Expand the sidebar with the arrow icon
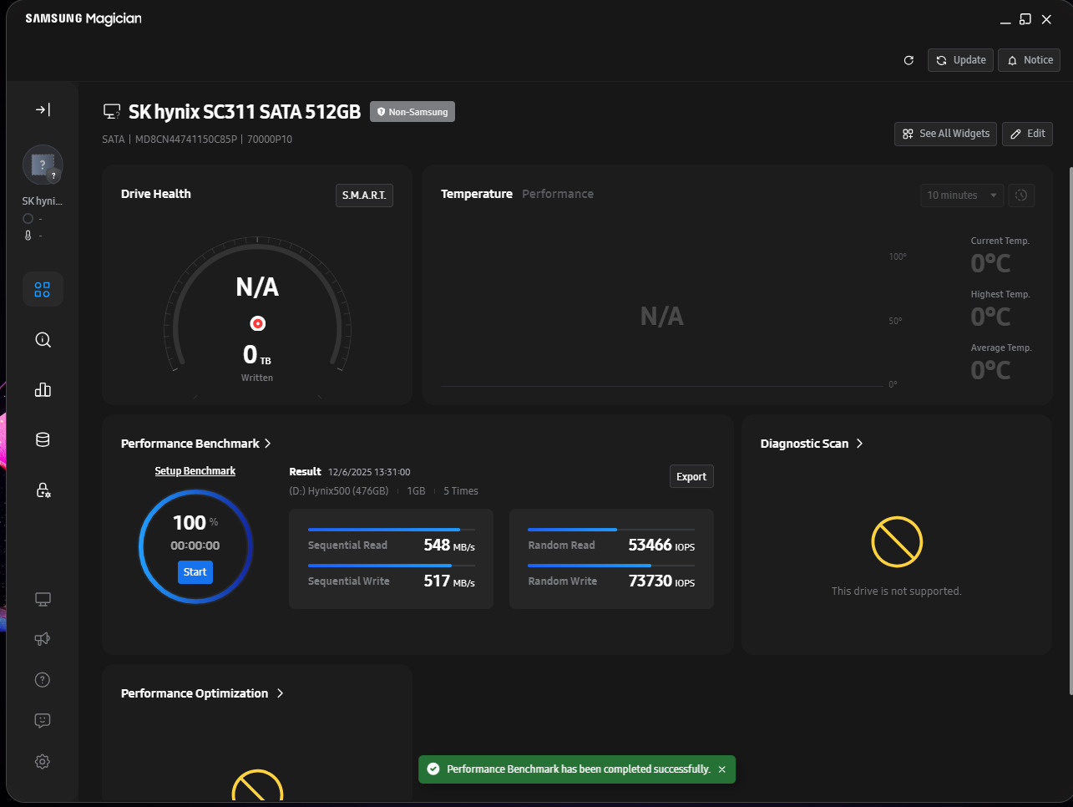The height and width of the screenshot is (807, 1073). 43,109
